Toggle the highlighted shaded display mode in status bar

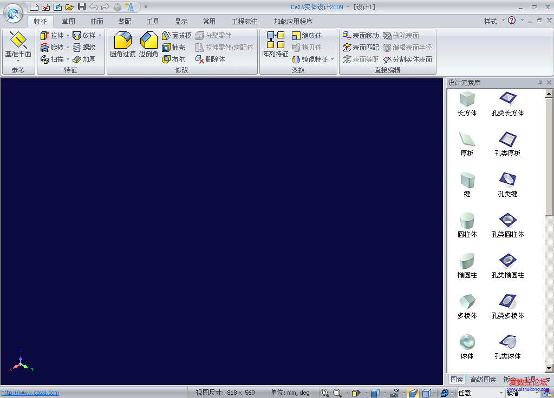413,393
